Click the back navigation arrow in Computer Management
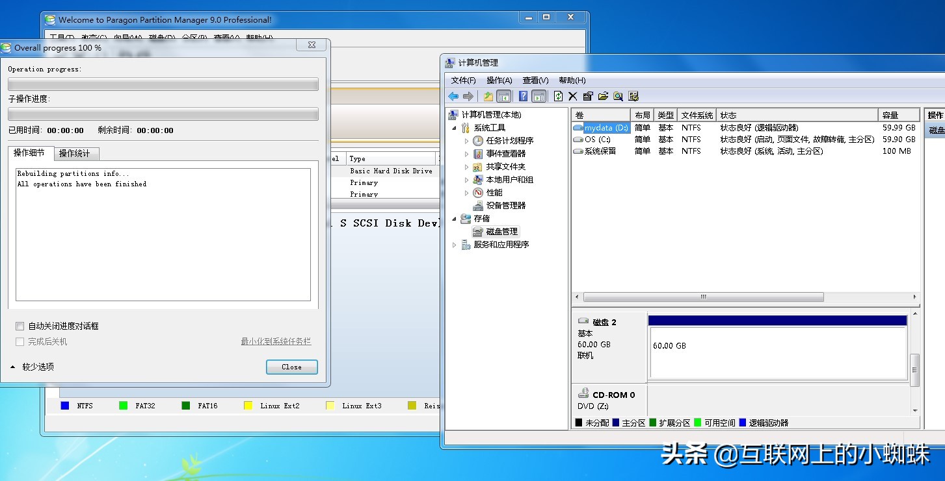 point(453,95)
